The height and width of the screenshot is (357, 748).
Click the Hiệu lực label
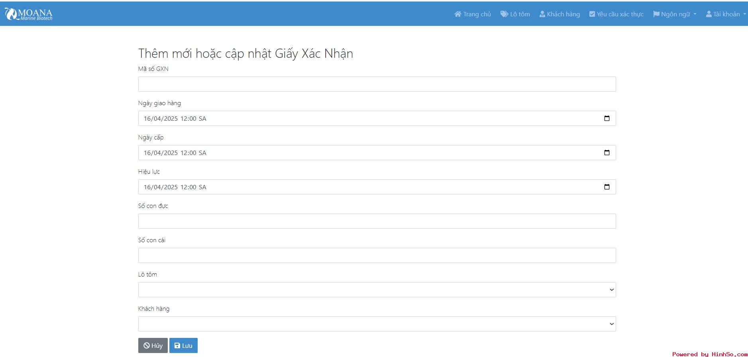(149, 172)
